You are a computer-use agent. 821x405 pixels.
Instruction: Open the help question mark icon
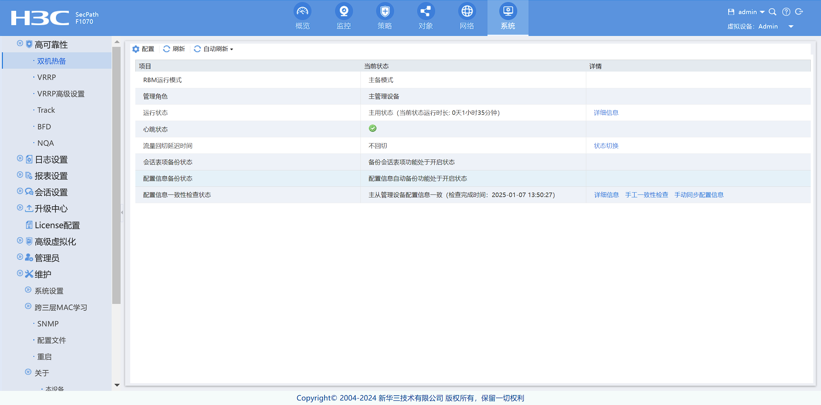click(x=786, y=12)
